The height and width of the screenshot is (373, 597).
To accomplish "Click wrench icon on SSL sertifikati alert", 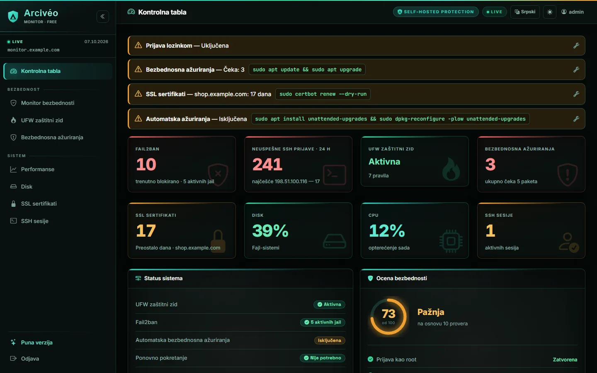I will [x=576, y=94].
